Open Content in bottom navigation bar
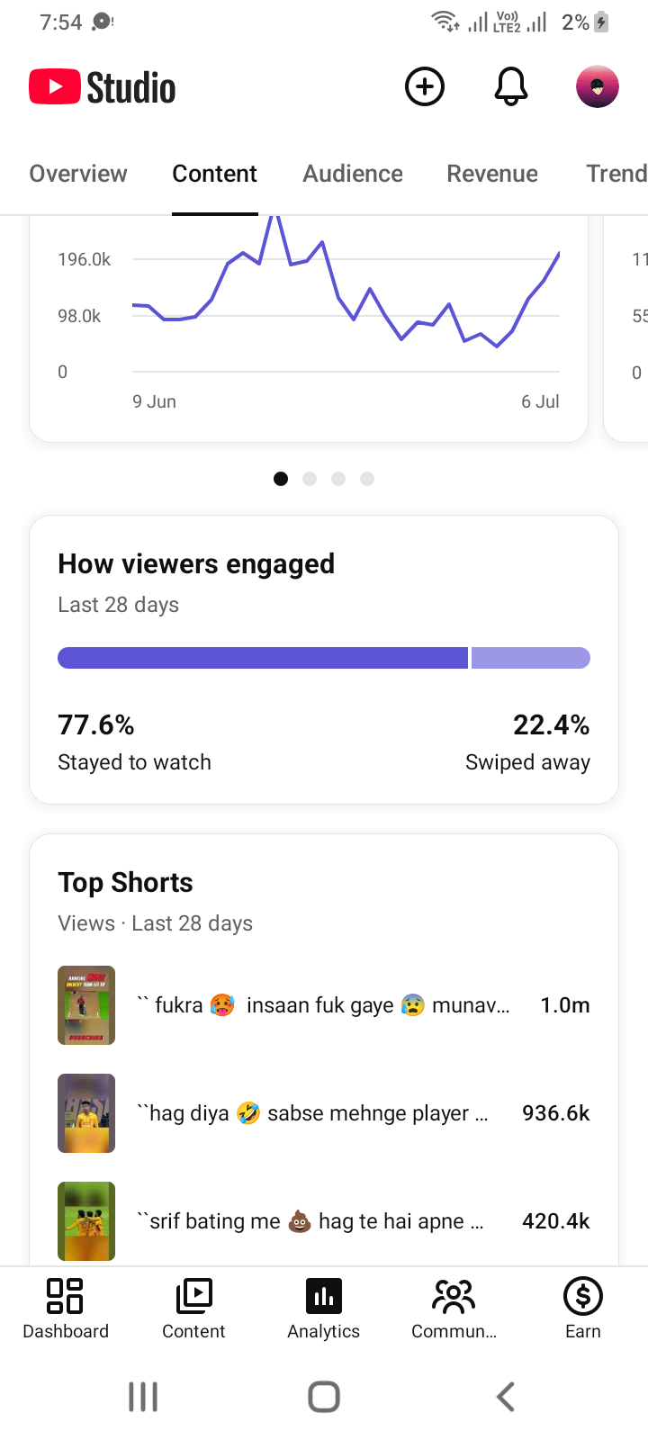 click(x=193, y=1310)
